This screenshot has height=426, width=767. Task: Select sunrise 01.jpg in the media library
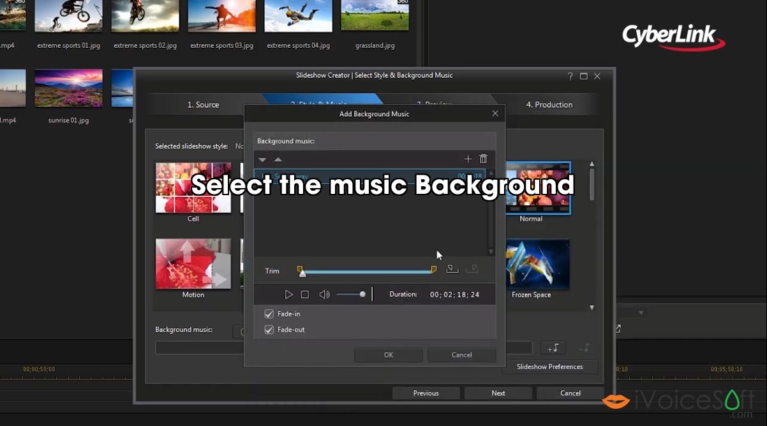69,88
